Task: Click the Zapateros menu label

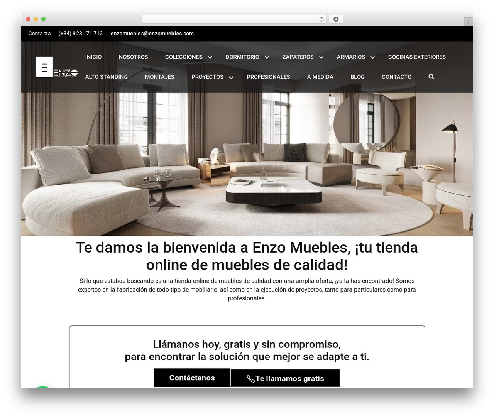Action: click(x=298, y=57)
